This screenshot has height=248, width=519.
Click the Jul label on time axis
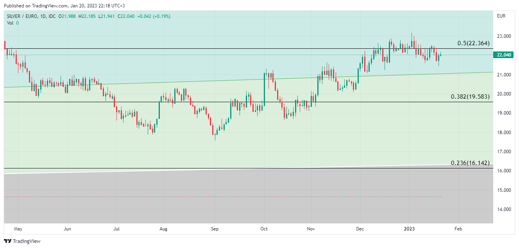tap(116, 229)
